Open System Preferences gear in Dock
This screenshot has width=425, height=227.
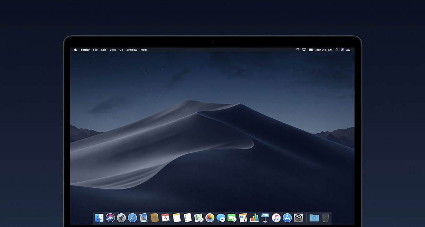click(x=298, y=218)
